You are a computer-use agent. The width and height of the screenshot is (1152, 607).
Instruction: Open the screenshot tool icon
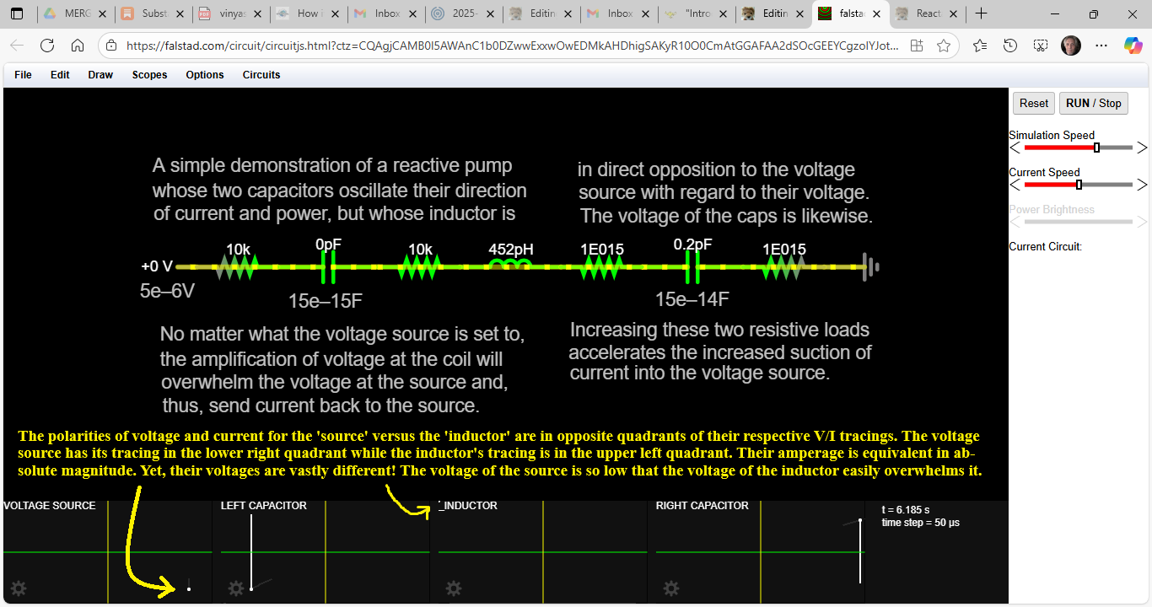pos(1041,46)
